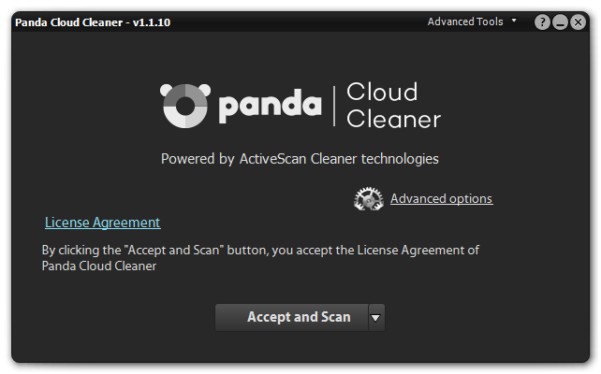Click 'Panda Cloud Cleaner' text below the notice

99,266
